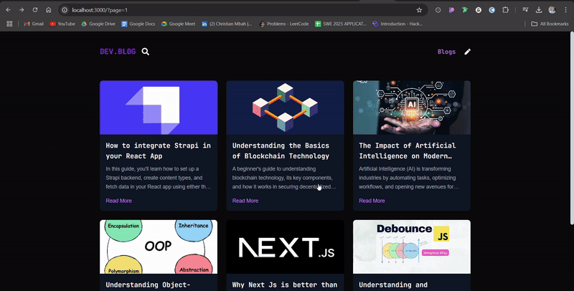Open the blog search magnifier icon
Image resolution: width=574 pixels, height=291 pixels.
(146, 52)
